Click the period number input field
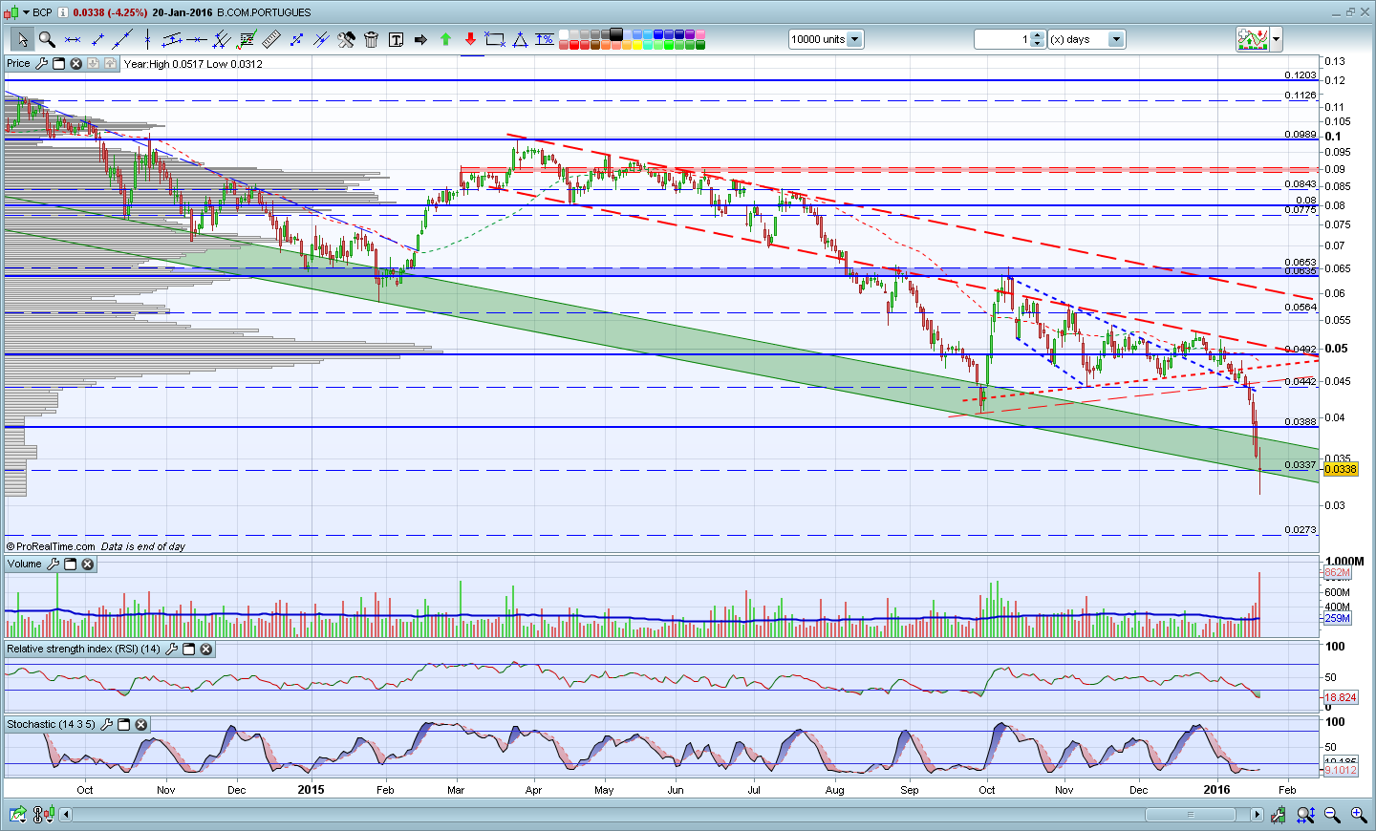Screen dimensions: 1376x831 pos(1002,39)
